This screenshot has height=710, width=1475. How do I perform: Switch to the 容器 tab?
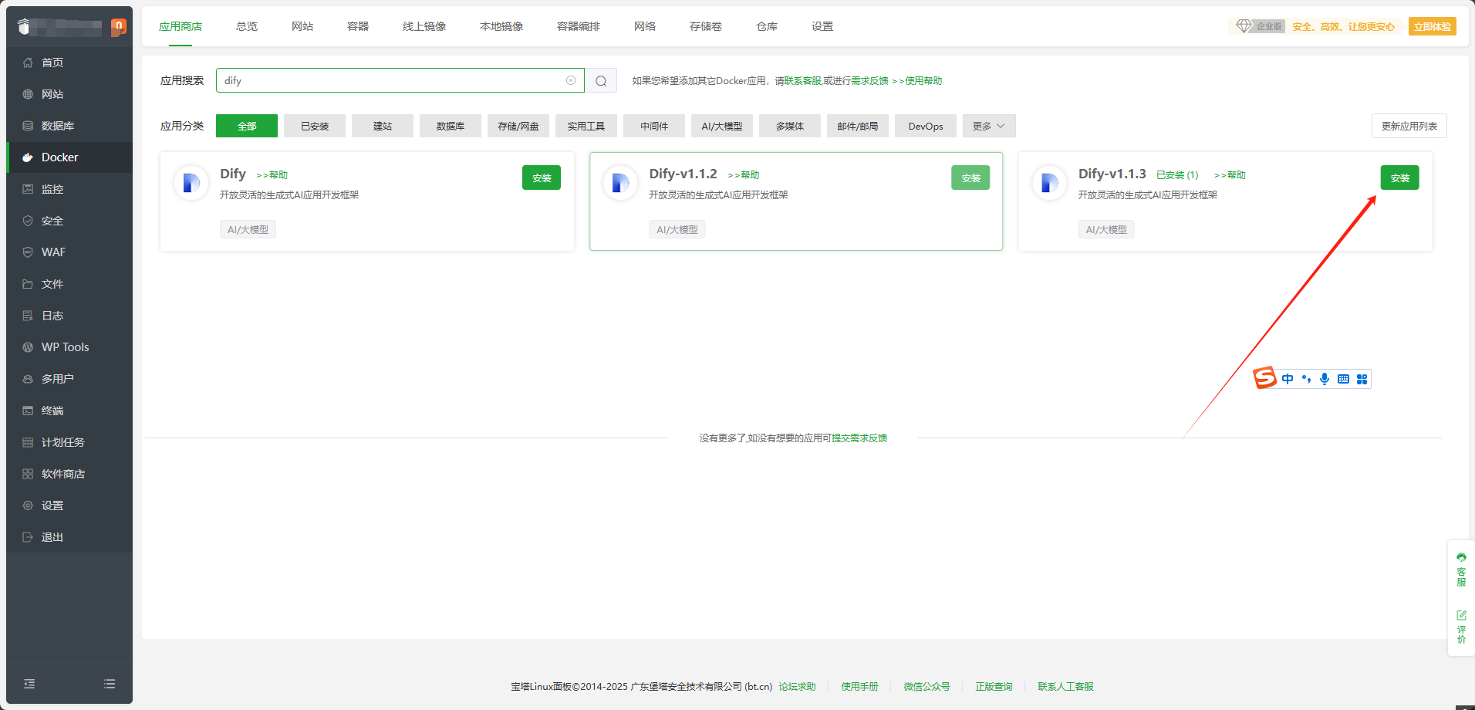(358, 26)
